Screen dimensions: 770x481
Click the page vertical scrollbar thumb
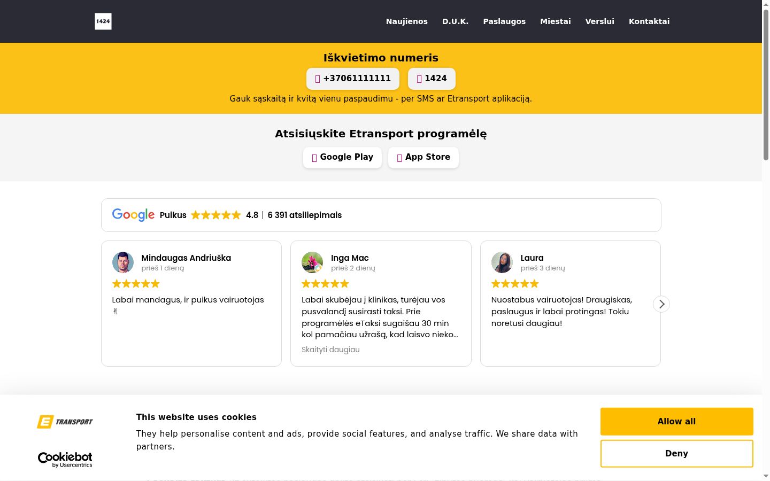click(766, 84)
